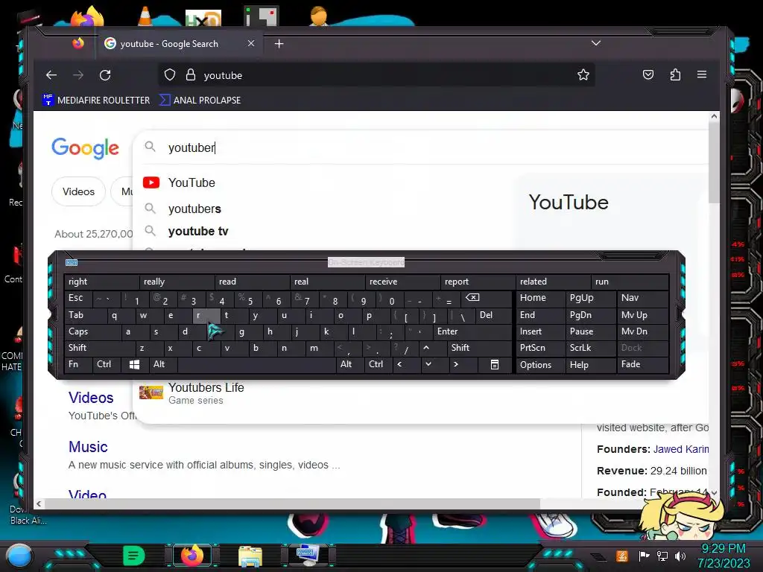Toggle right Shift key on on-screen keyboard
Viewport: 763px width, 572px height.
pyautogui.click(x=479, y=348)
